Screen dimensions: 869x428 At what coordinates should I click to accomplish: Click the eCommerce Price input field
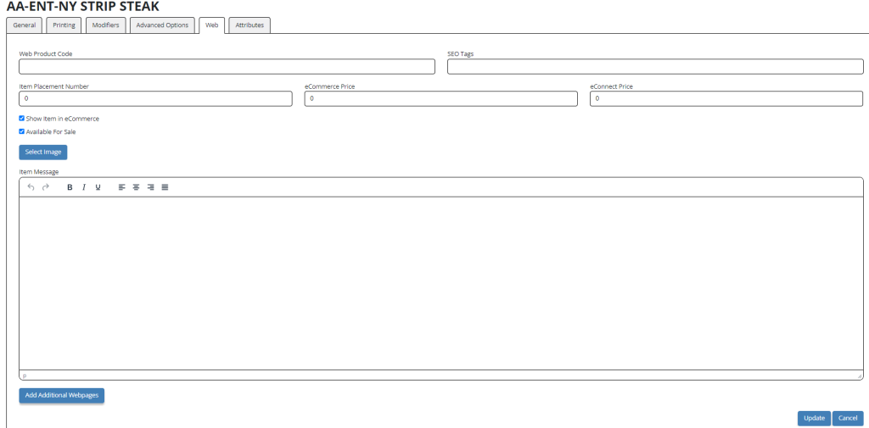click(440, 98)
